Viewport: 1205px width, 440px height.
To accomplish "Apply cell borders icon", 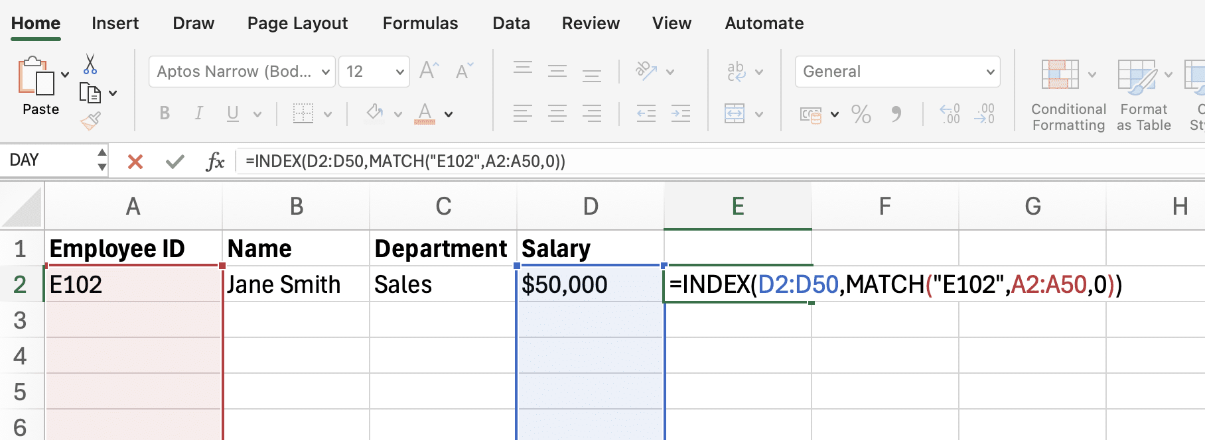I will pyautogui.click(x=303, y=113).
